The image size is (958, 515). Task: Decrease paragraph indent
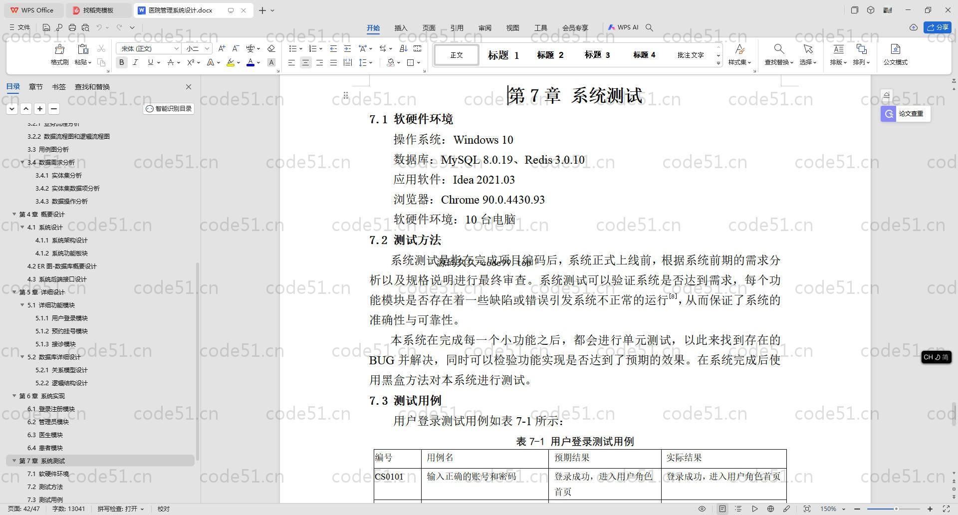(333, 48)
